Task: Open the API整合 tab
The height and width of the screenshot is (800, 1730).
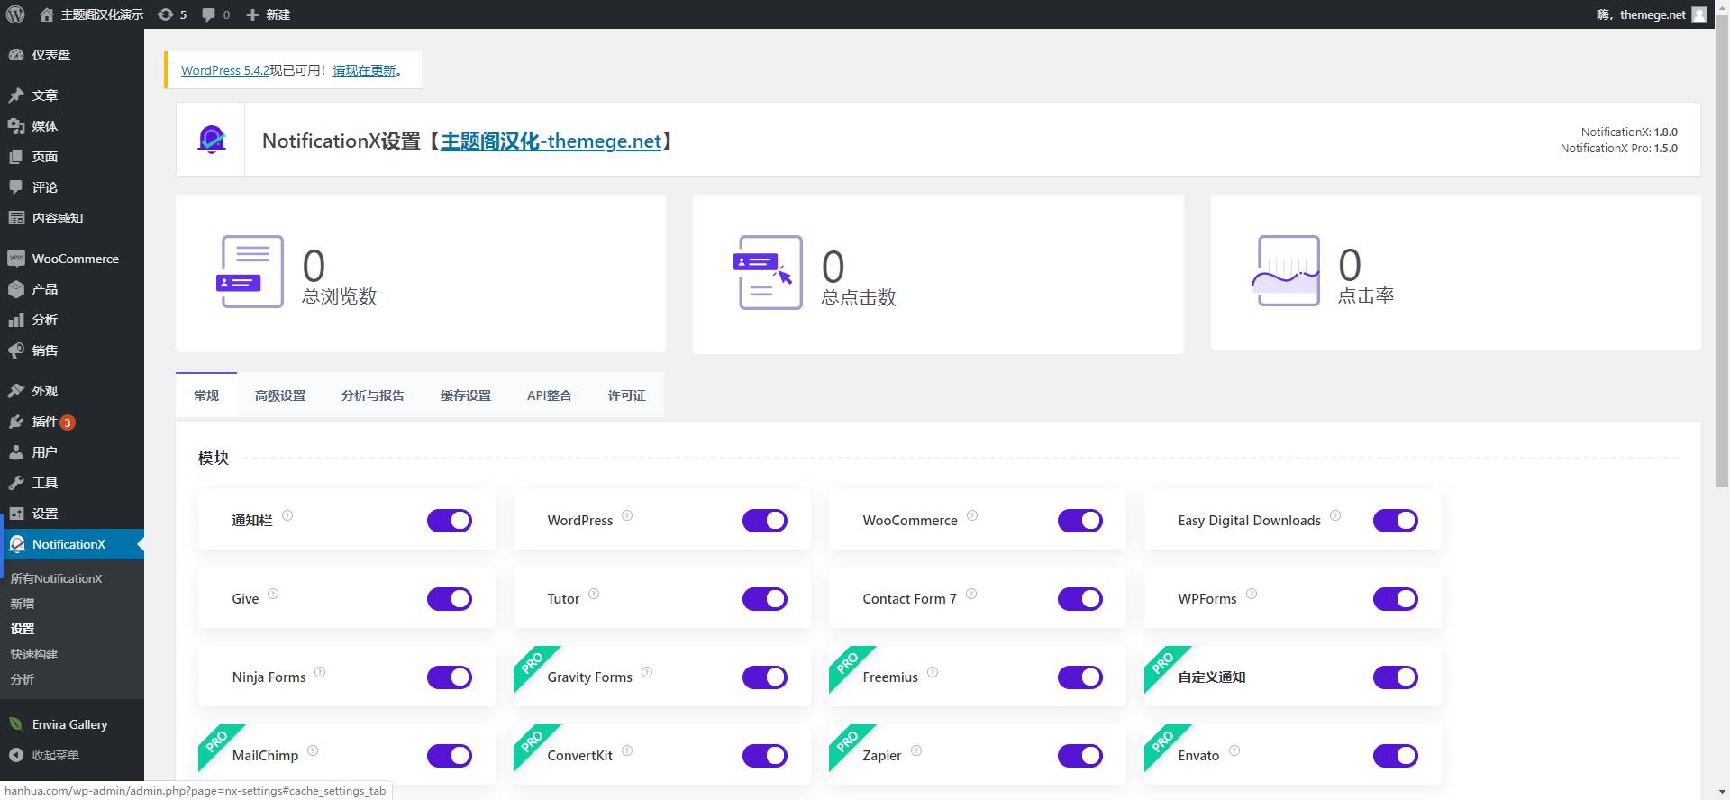Action: [x=550, y=395]
